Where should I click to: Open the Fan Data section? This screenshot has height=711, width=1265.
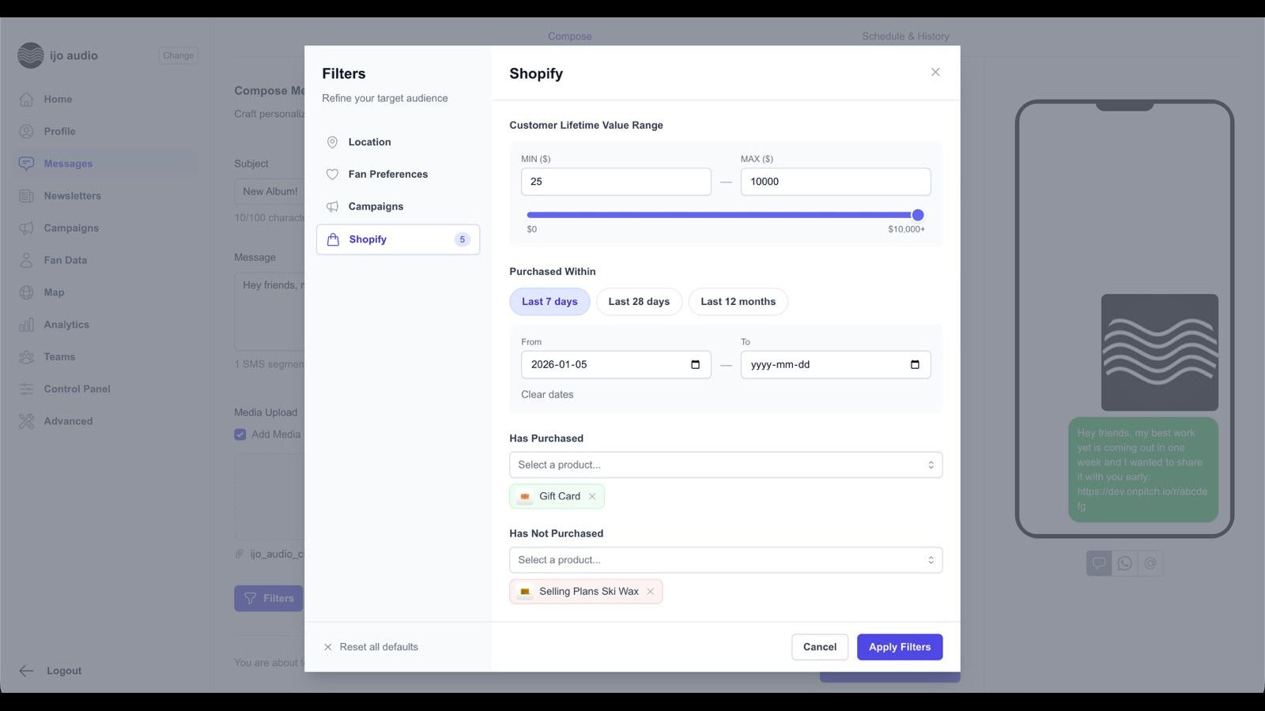tap(65, 260)
